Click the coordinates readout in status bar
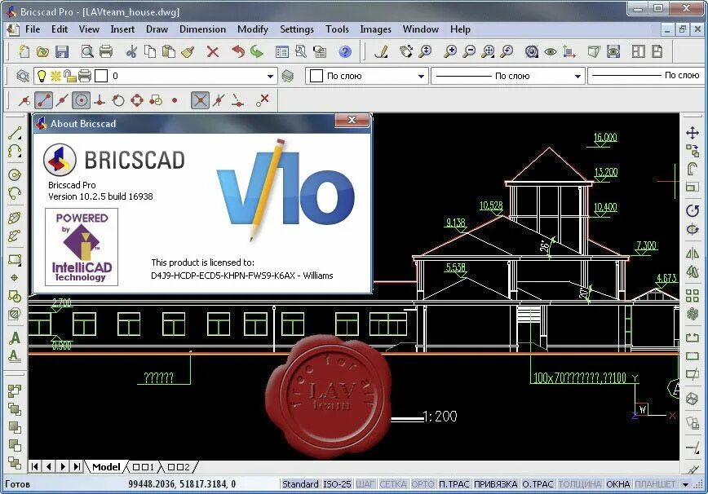The image size is (708, 494). (x=182, y=484)
